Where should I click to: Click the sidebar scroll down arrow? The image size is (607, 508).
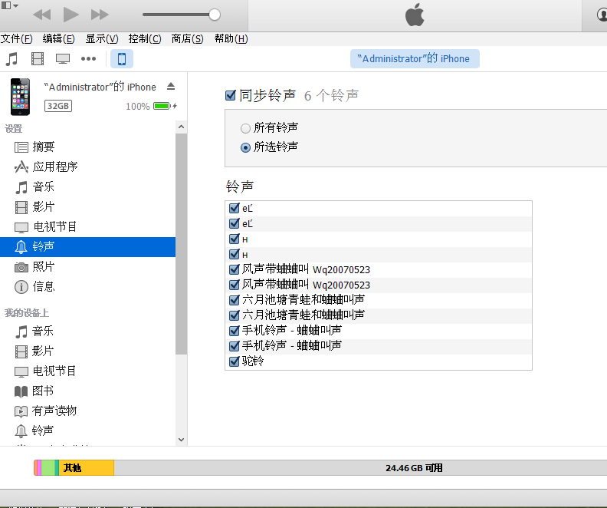point(181,440)
